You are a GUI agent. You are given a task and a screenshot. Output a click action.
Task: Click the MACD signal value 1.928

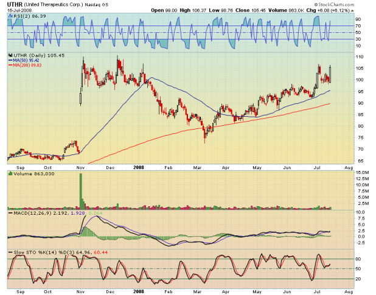point(78,213)
